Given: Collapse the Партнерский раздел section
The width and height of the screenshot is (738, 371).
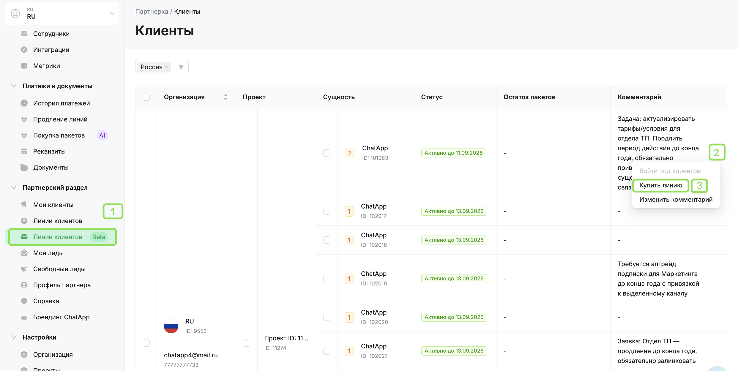Looking at the screenshot, I should (14, 187).
